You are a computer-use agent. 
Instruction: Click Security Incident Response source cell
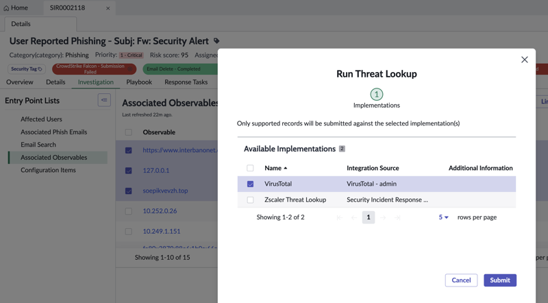[x=387, y=199]
